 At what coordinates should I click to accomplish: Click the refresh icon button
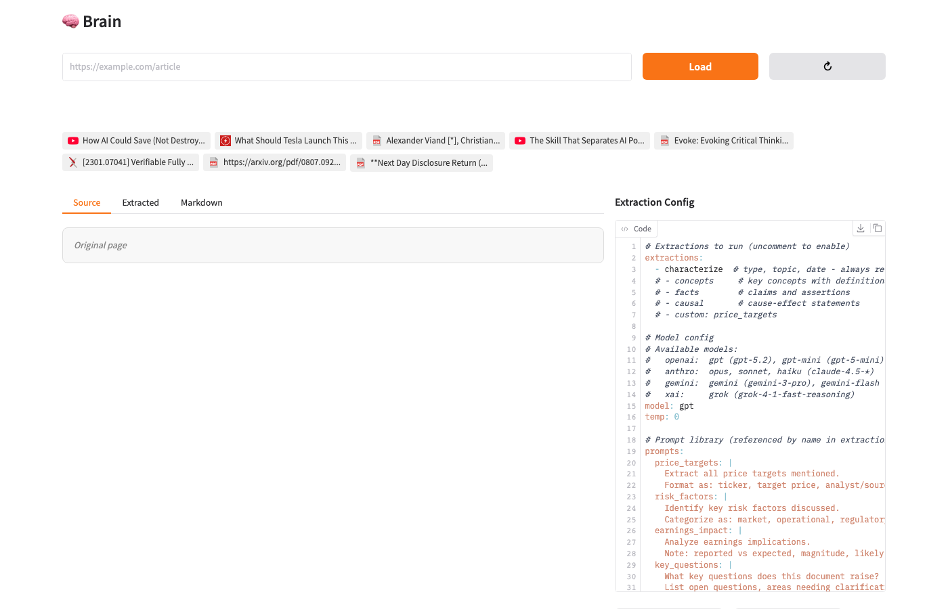pyautogui.click(x=827, y=66)
